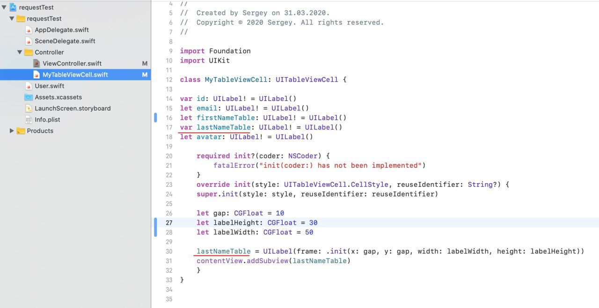Select the requestTest project name
Image resolution: width=599 pixels, height=308 pixels.
tap(37, 7)
